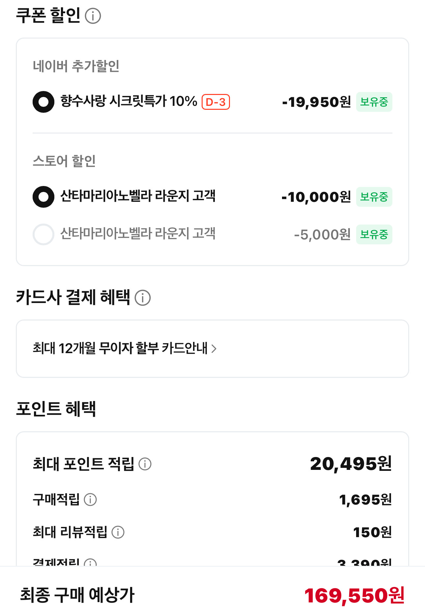Click the D-3 expiry badge

216,102
